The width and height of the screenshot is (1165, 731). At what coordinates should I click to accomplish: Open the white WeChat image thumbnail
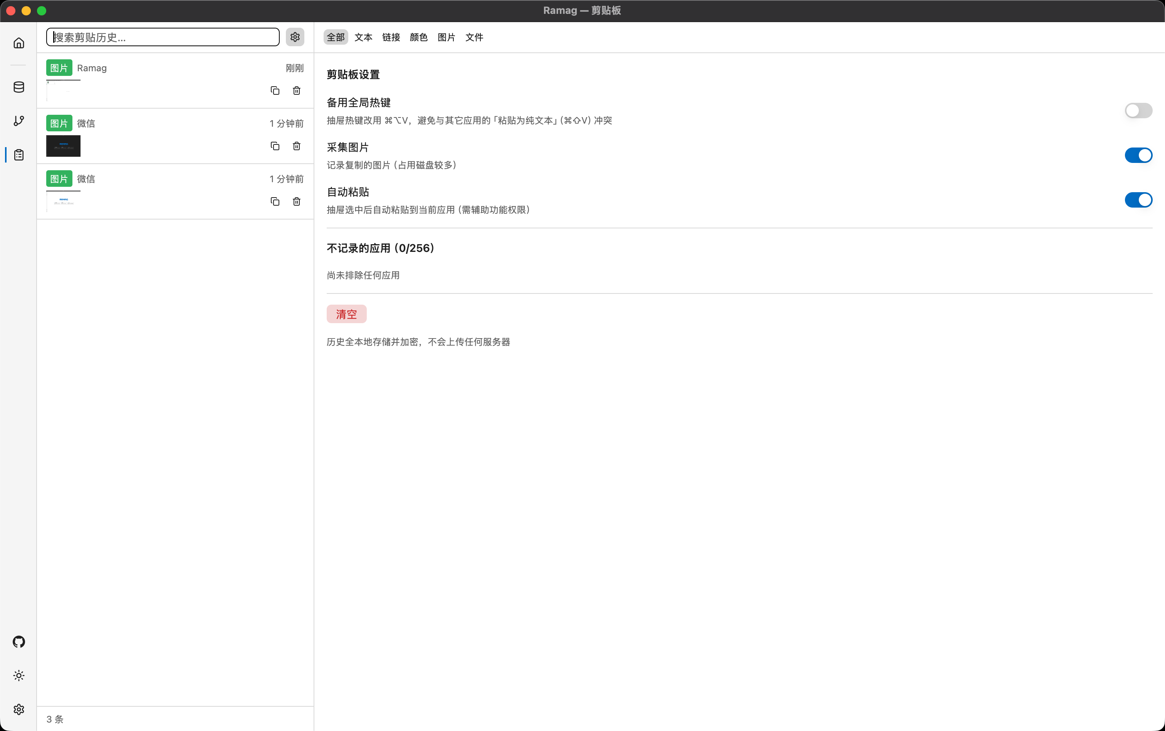coord(63,201)
